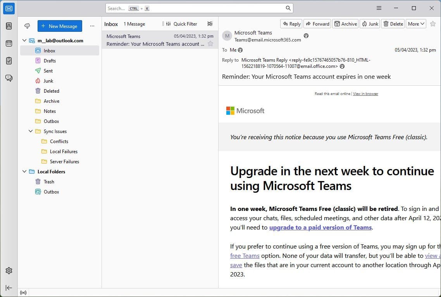Click inside the search messages field
Image resolution: width=441 pixels, height=297 pixels.
pyautogui.click(x=198, y=8)
